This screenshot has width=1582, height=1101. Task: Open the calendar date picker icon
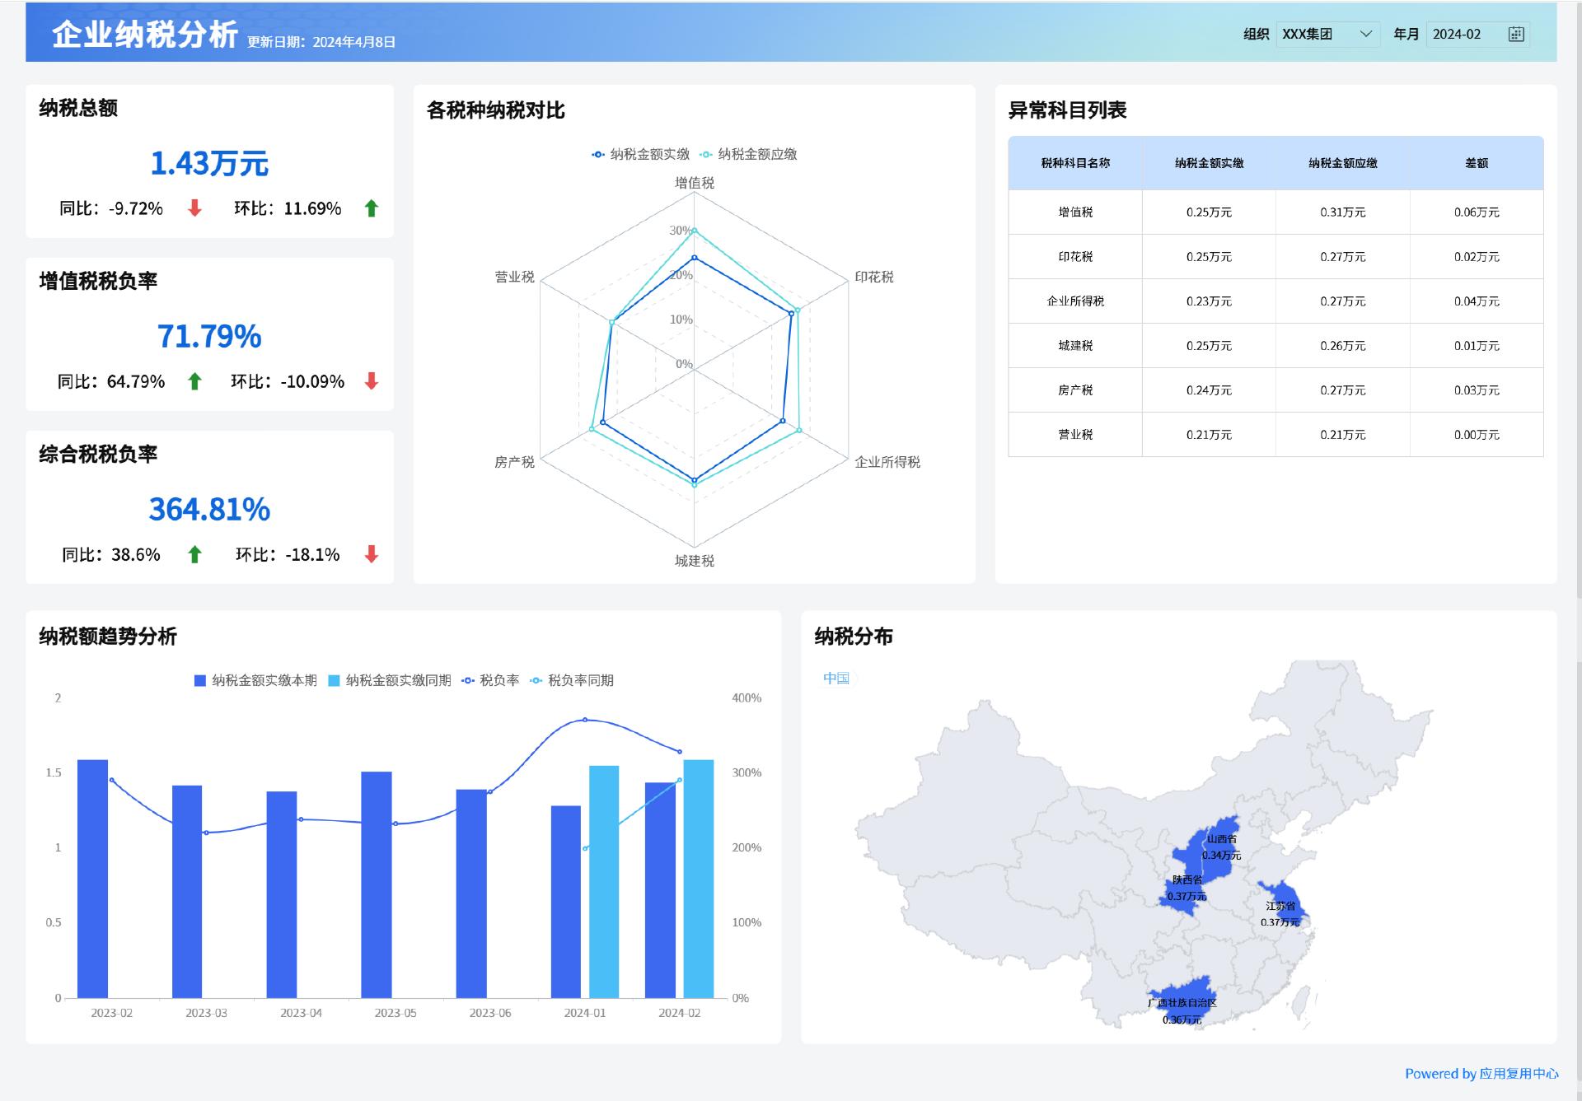tap(1517, 34)
